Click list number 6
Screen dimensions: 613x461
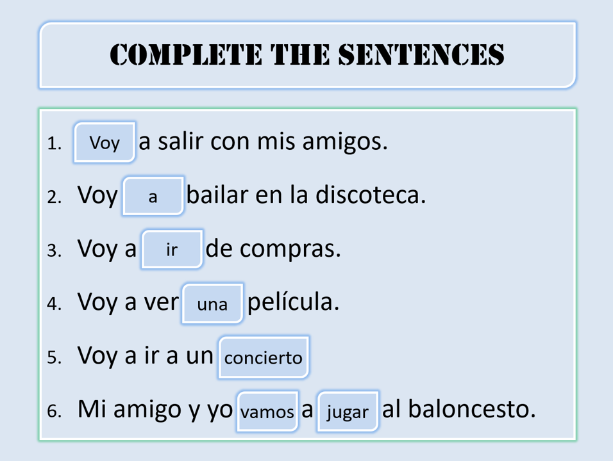(55, 411)
